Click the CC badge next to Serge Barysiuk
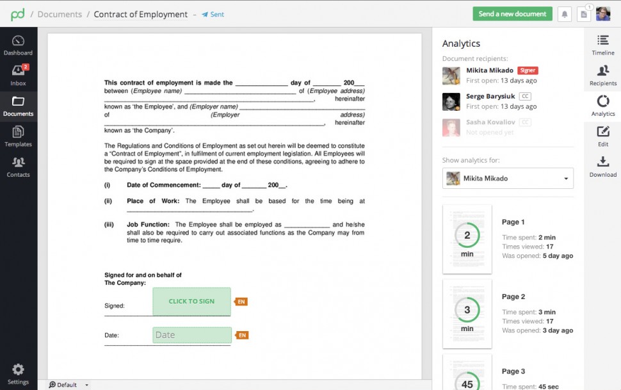 point(525,96)
